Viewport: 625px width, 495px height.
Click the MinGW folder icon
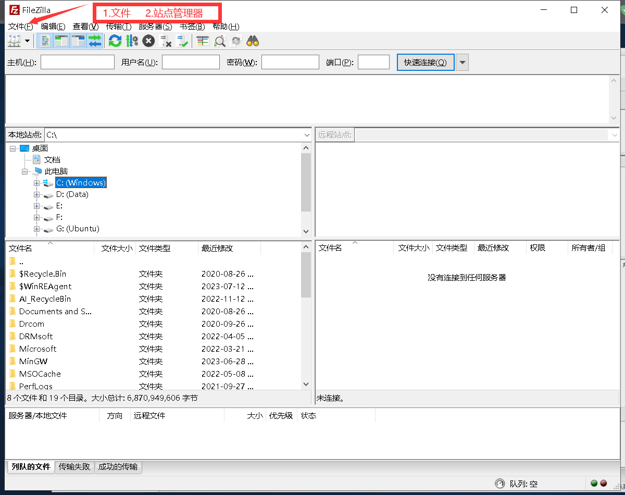tap(12, 361)
